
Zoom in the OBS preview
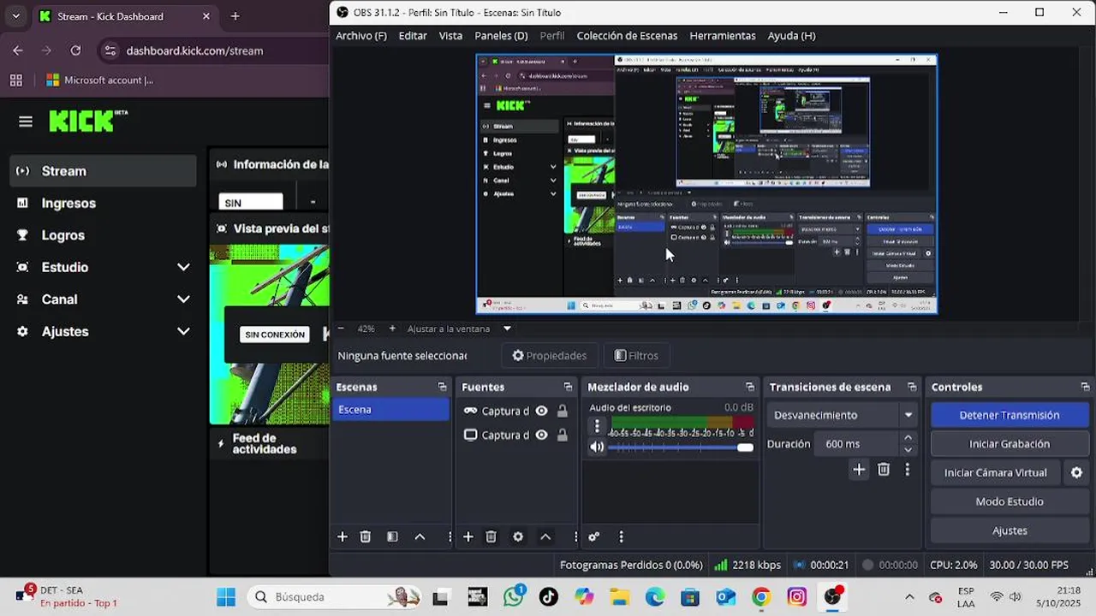point(392,329)
